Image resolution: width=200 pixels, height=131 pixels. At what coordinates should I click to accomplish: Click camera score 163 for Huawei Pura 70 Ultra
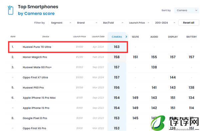(117, 47)
